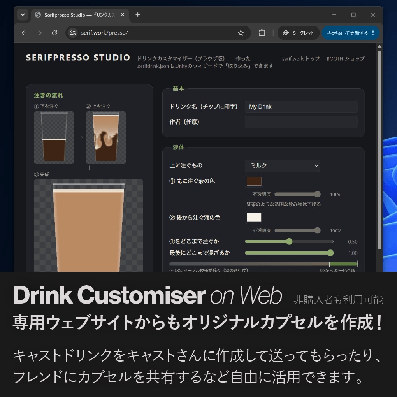The width and height of the screenshot is (397, 397).
Task: Maximize the browser window
Action: point(353,15)
